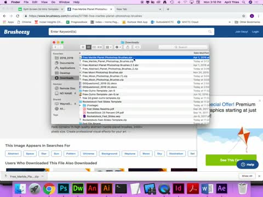This screenshot has height=197, width=263.
Task: Open Photoshop from the dock
Action: 64,188
